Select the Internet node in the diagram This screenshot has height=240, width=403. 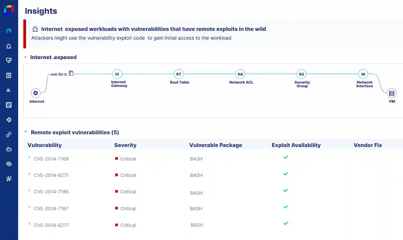click(36, 93)
